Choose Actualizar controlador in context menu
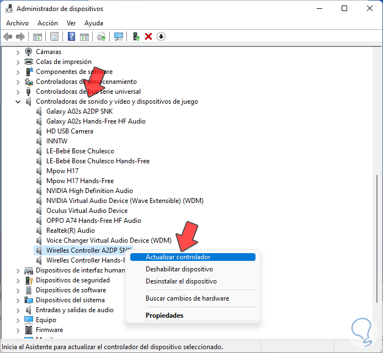Image resolution: width=383 pixels, height=353 pixels. click(x=193, y=257)
